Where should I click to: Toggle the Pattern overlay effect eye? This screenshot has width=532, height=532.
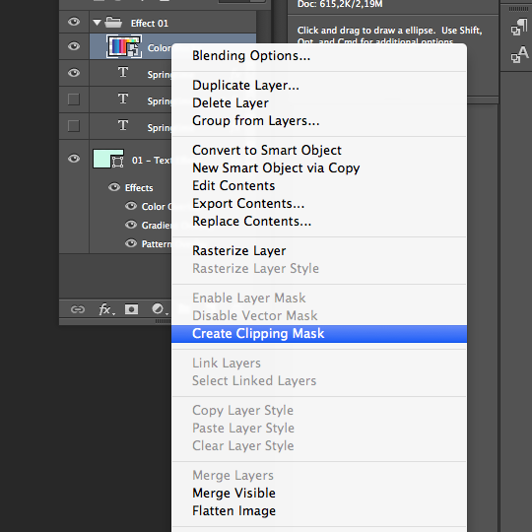click(131, 243)
